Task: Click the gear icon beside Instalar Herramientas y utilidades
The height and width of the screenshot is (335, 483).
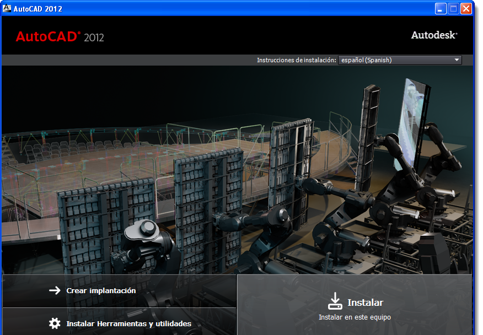Action: pyautogui.click(x=54, y=323)
